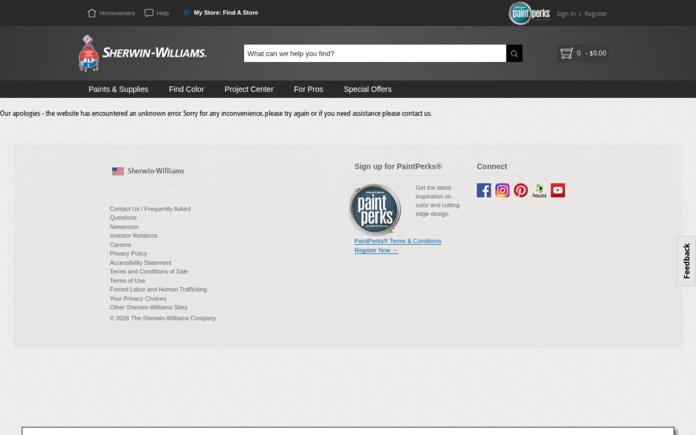Open the Facebook page icon
696x435 pixels.
(484, 190)
